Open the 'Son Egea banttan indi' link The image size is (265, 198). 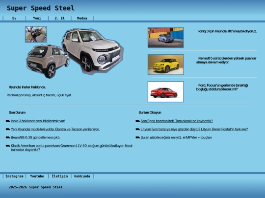[x=177, y=121]
